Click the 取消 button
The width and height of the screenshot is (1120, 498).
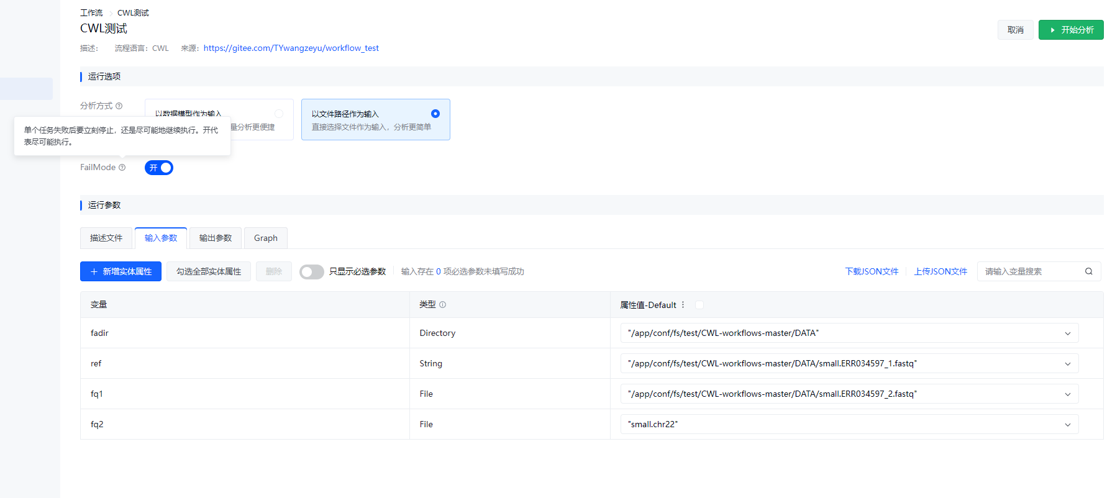(x=1016, y=30)
